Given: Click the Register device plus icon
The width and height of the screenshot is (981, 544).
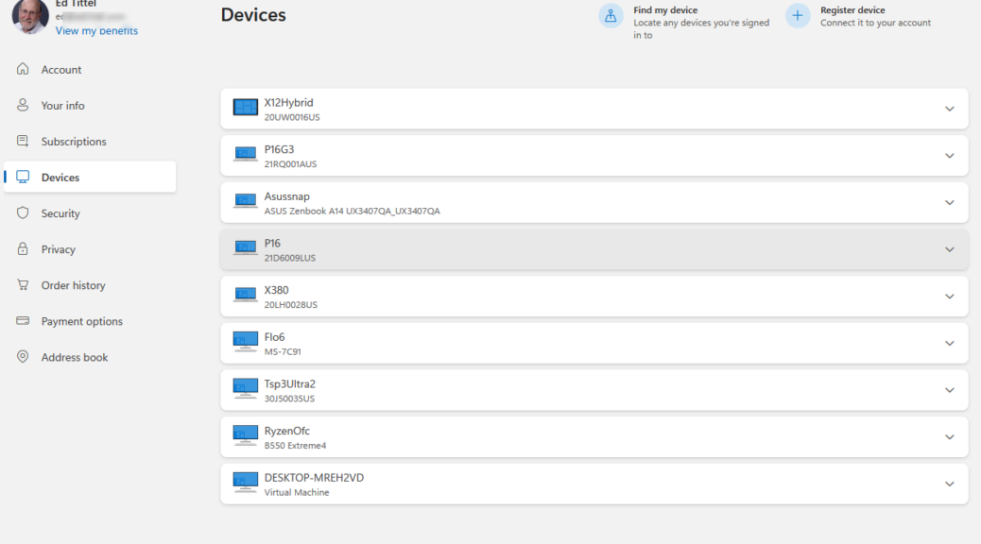Looking at the screenshot, I should [x=798, y=16].
